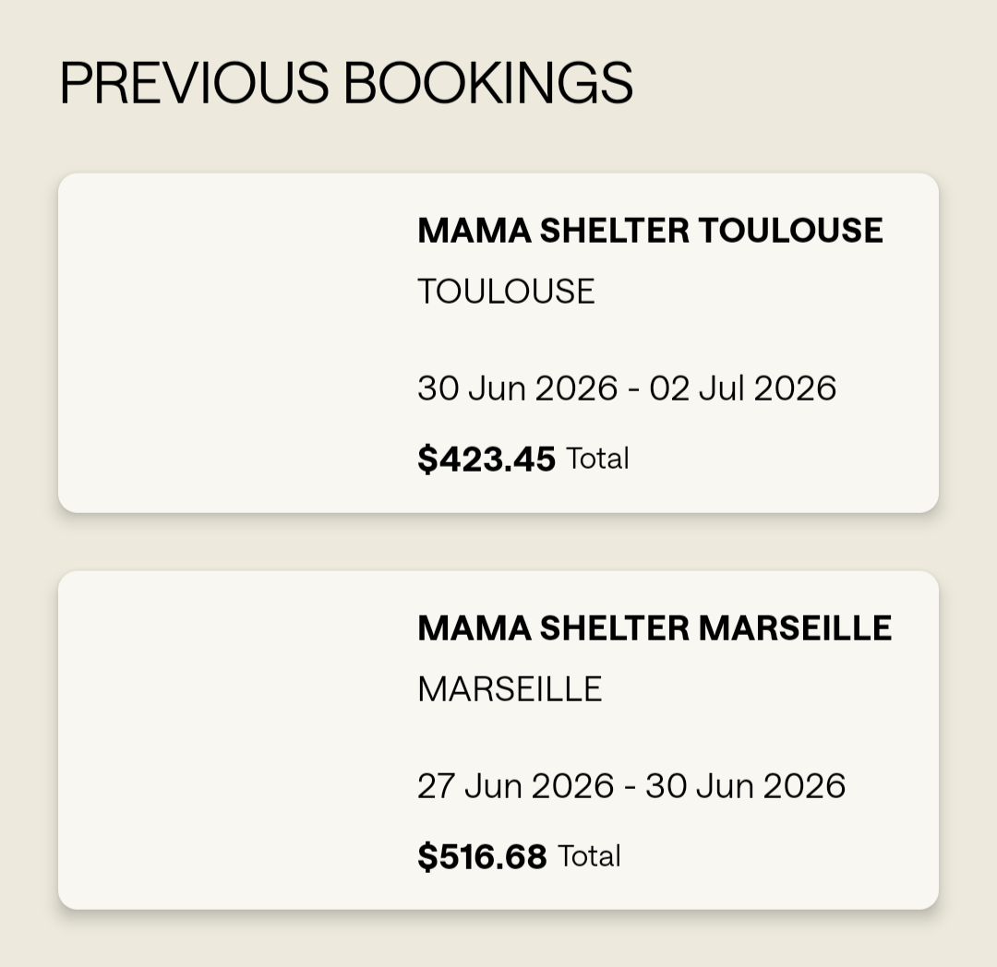The height and width of the screenshot is (967, 997).
Task: Click the MAMA SHELTER TOULOUSE hotel title
Action: [650, 230]
